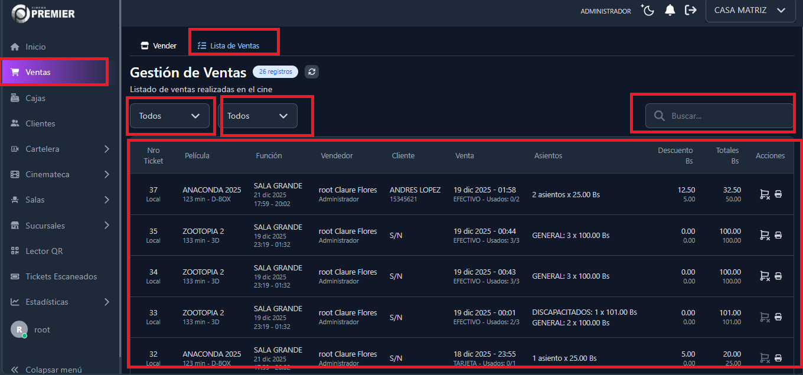Print ticket number 34
Screen dimensions: 803x375
[778, 276]
